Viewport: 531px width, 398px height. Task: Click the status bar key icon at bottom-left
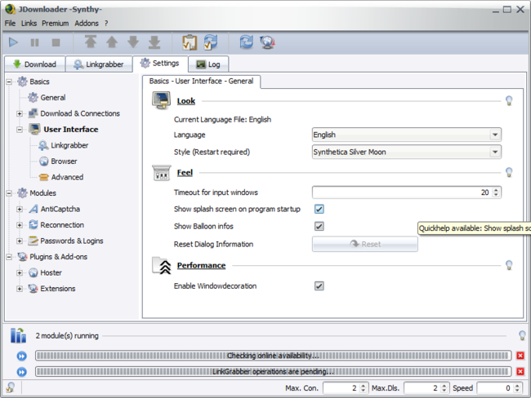[x=11, y=387]
